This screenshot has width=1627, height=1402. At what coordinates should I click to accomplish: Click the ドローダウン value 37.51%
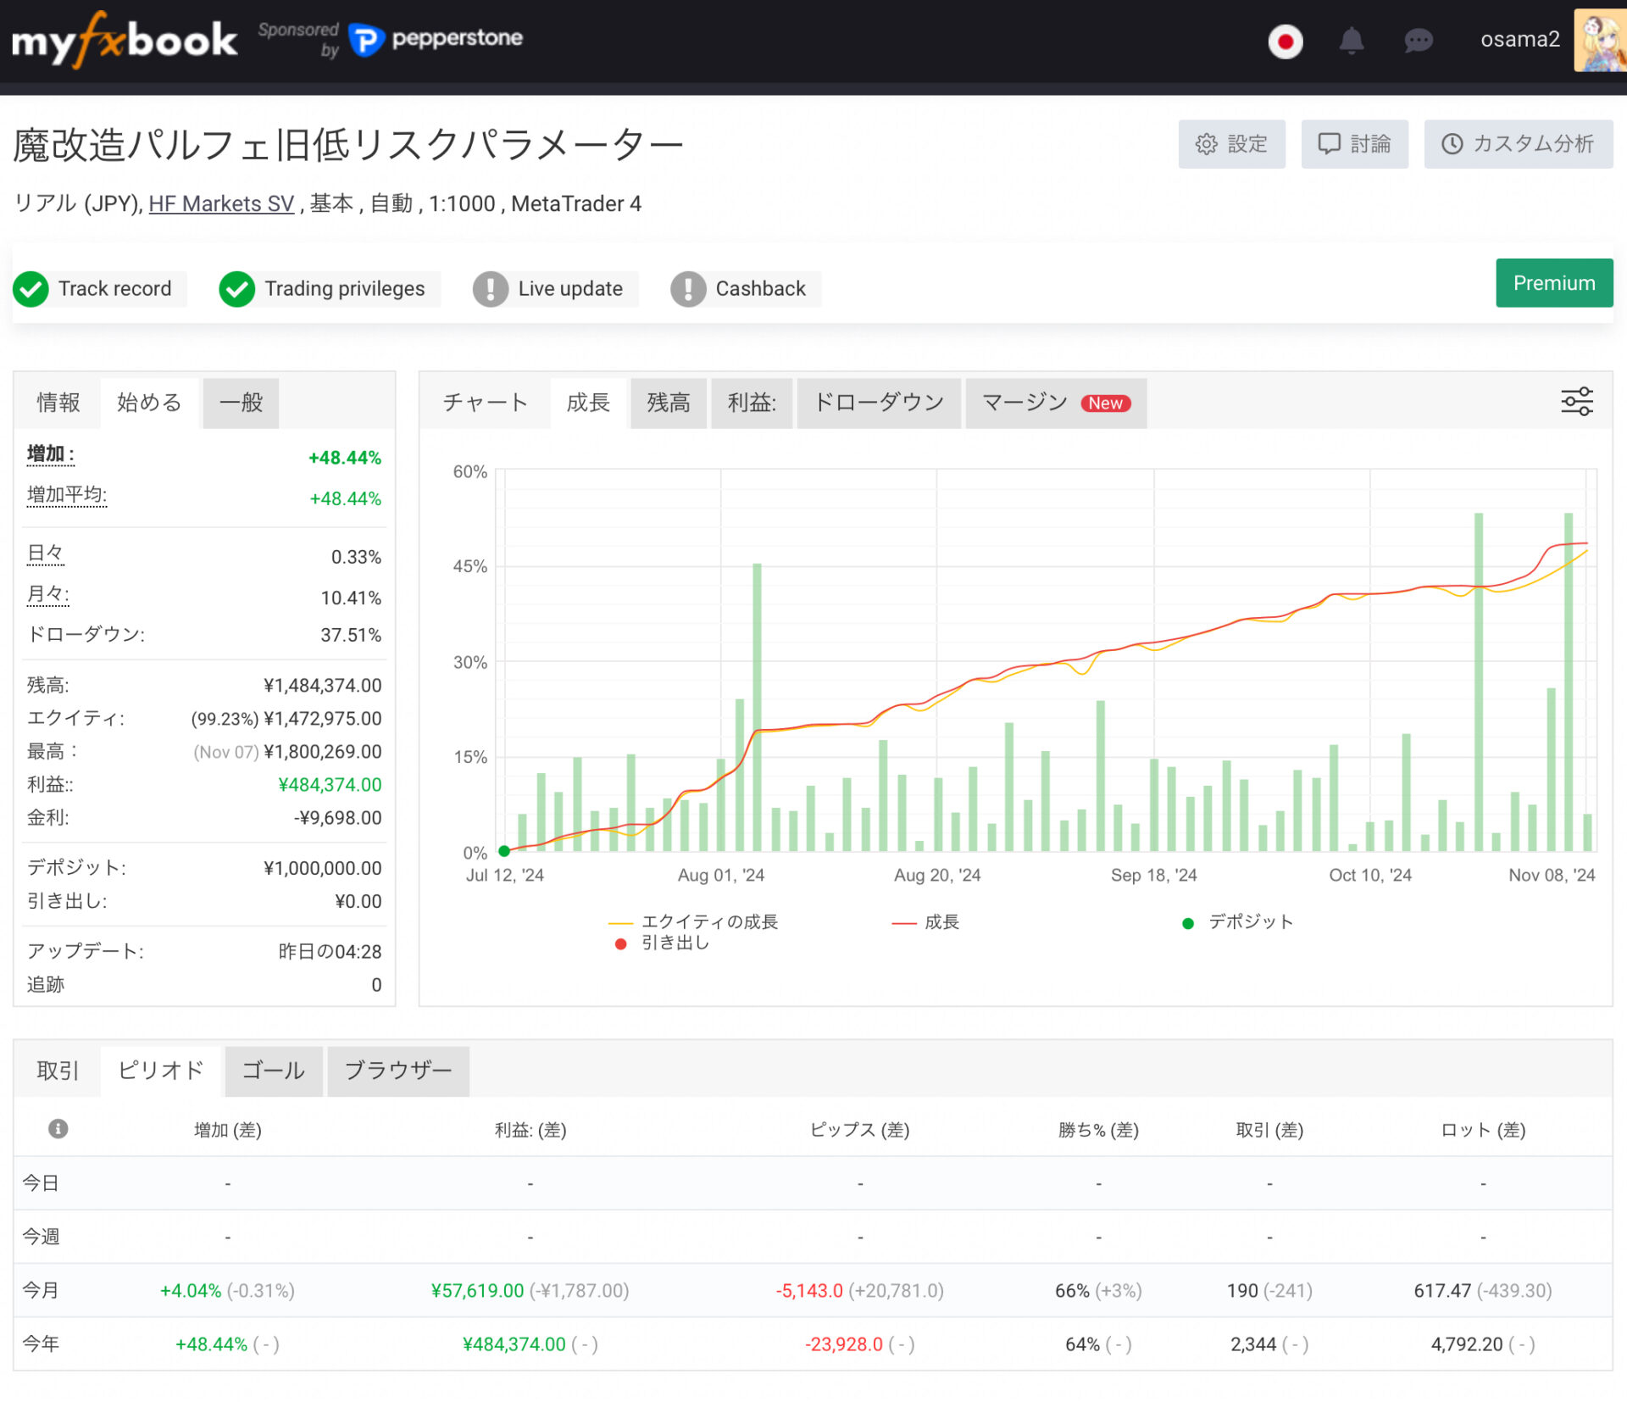(x=351, y=635)
